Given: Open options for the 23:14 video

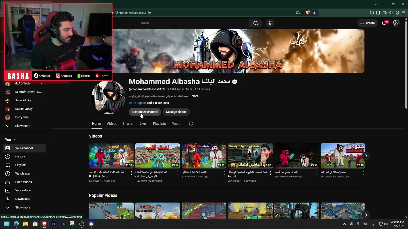Looking at the screenshot, I should click(178, 173).
